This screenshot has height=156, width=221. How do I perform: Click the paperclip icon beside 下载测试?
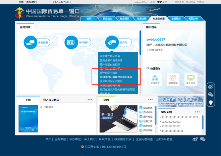(41, 107)
